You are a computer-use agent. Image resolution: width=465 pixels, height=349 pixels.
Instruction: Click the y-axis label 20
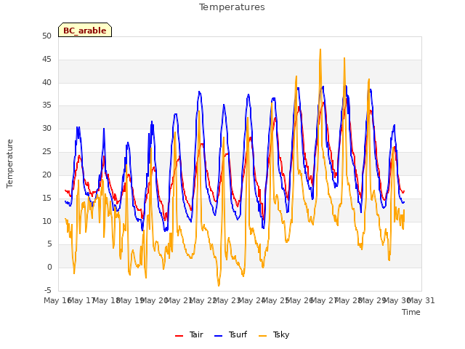point(46,174)
